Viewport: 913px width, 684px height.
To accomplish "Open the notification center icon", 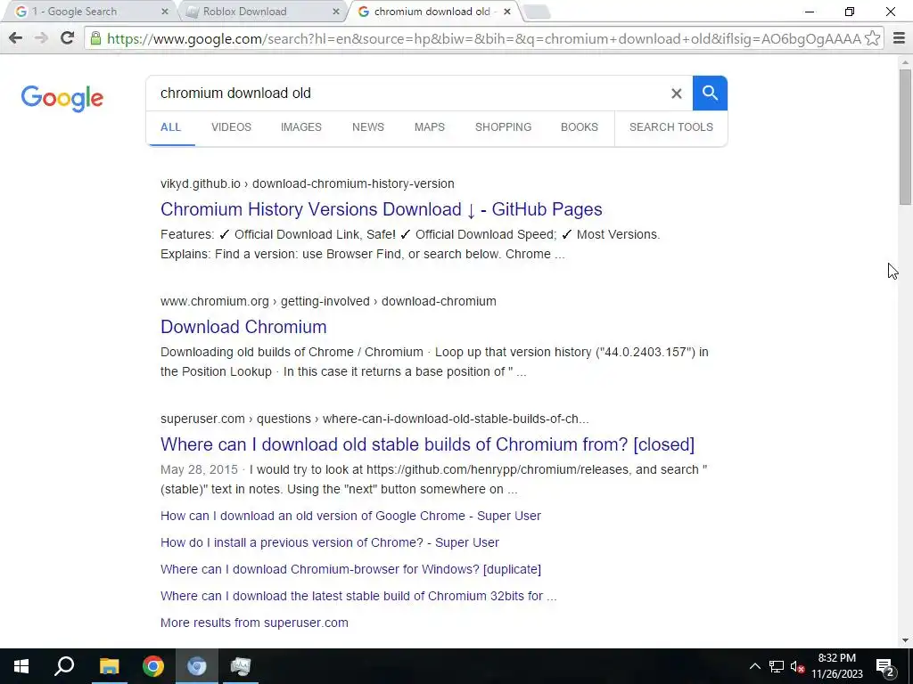I will click(x=885, y=666).
